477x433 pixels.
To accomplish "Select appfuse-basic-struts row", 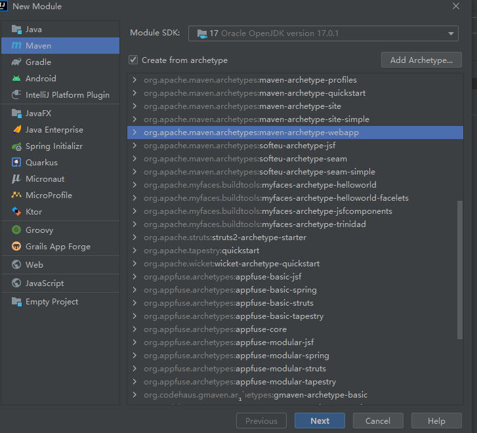I will (x=295, y=303).
